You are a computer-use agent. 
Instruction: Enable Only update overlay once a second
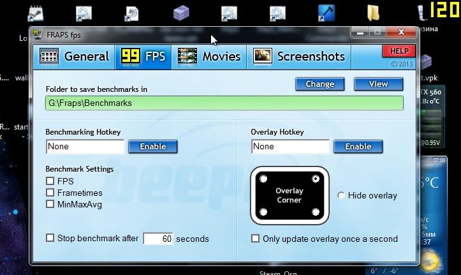(255, 238)
